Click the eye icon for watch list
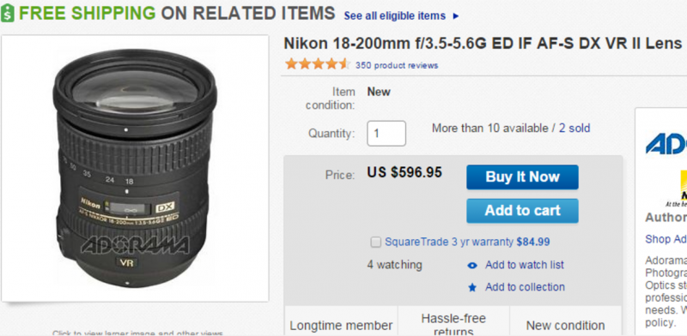 pos(471,265)
